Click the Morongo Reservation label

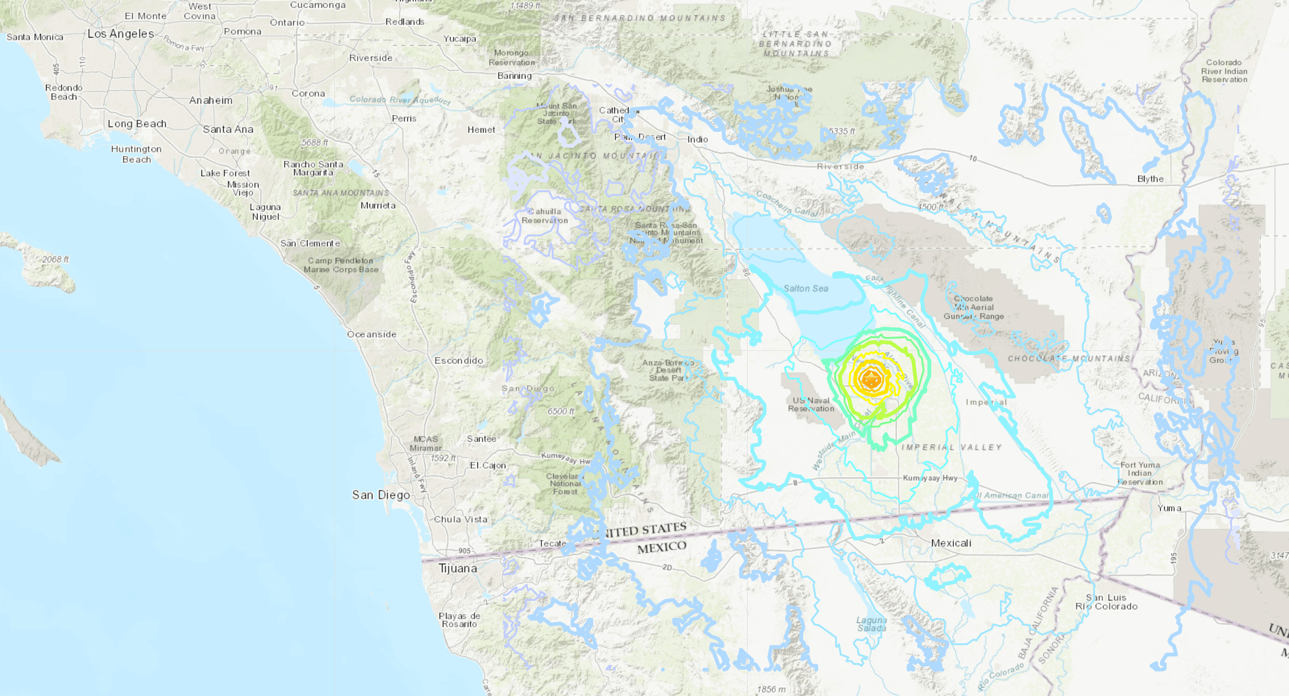tap(511, 57)
